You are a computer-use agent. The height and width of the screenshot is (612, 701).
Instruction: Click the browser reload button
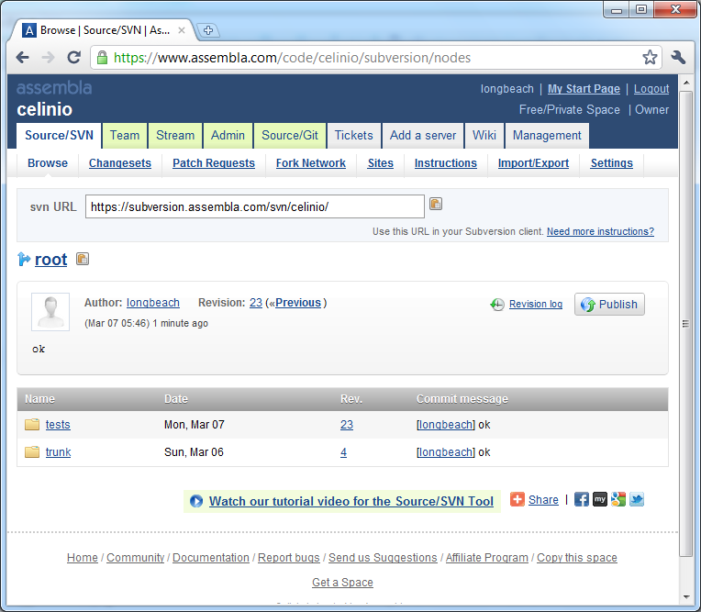pos(74,58)
